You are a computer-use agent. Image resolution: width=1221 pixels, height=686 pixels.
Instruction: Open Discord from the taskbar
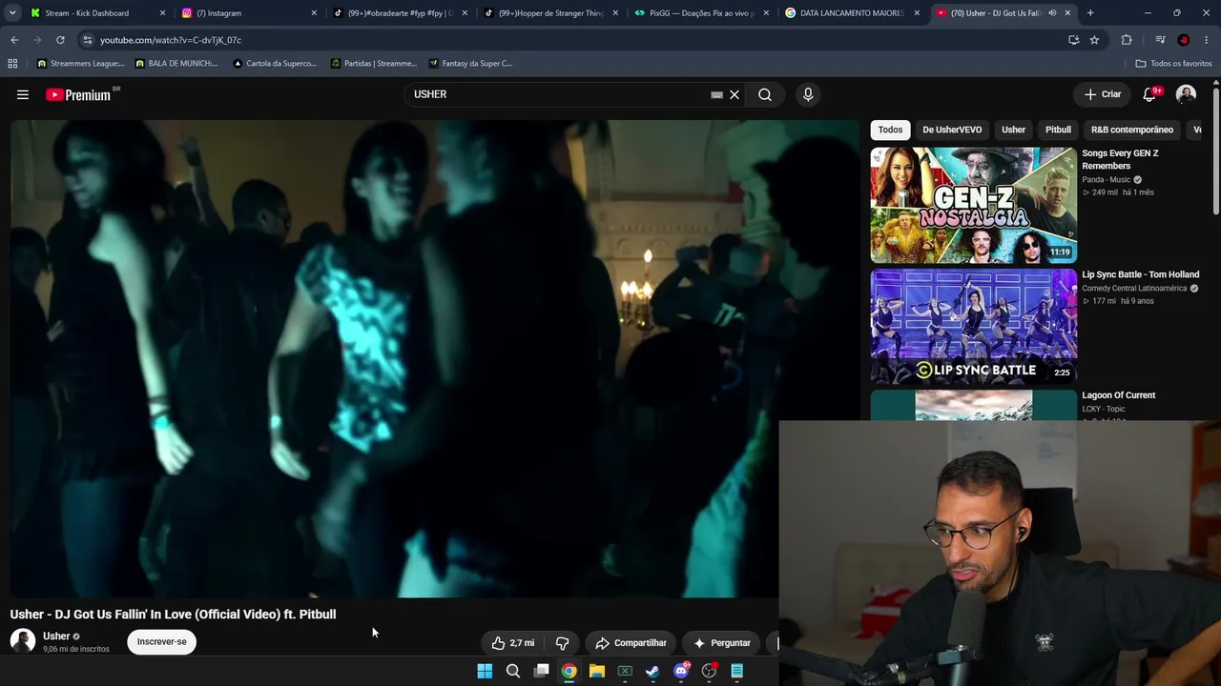pyautogui.click(x=681, y=671)
